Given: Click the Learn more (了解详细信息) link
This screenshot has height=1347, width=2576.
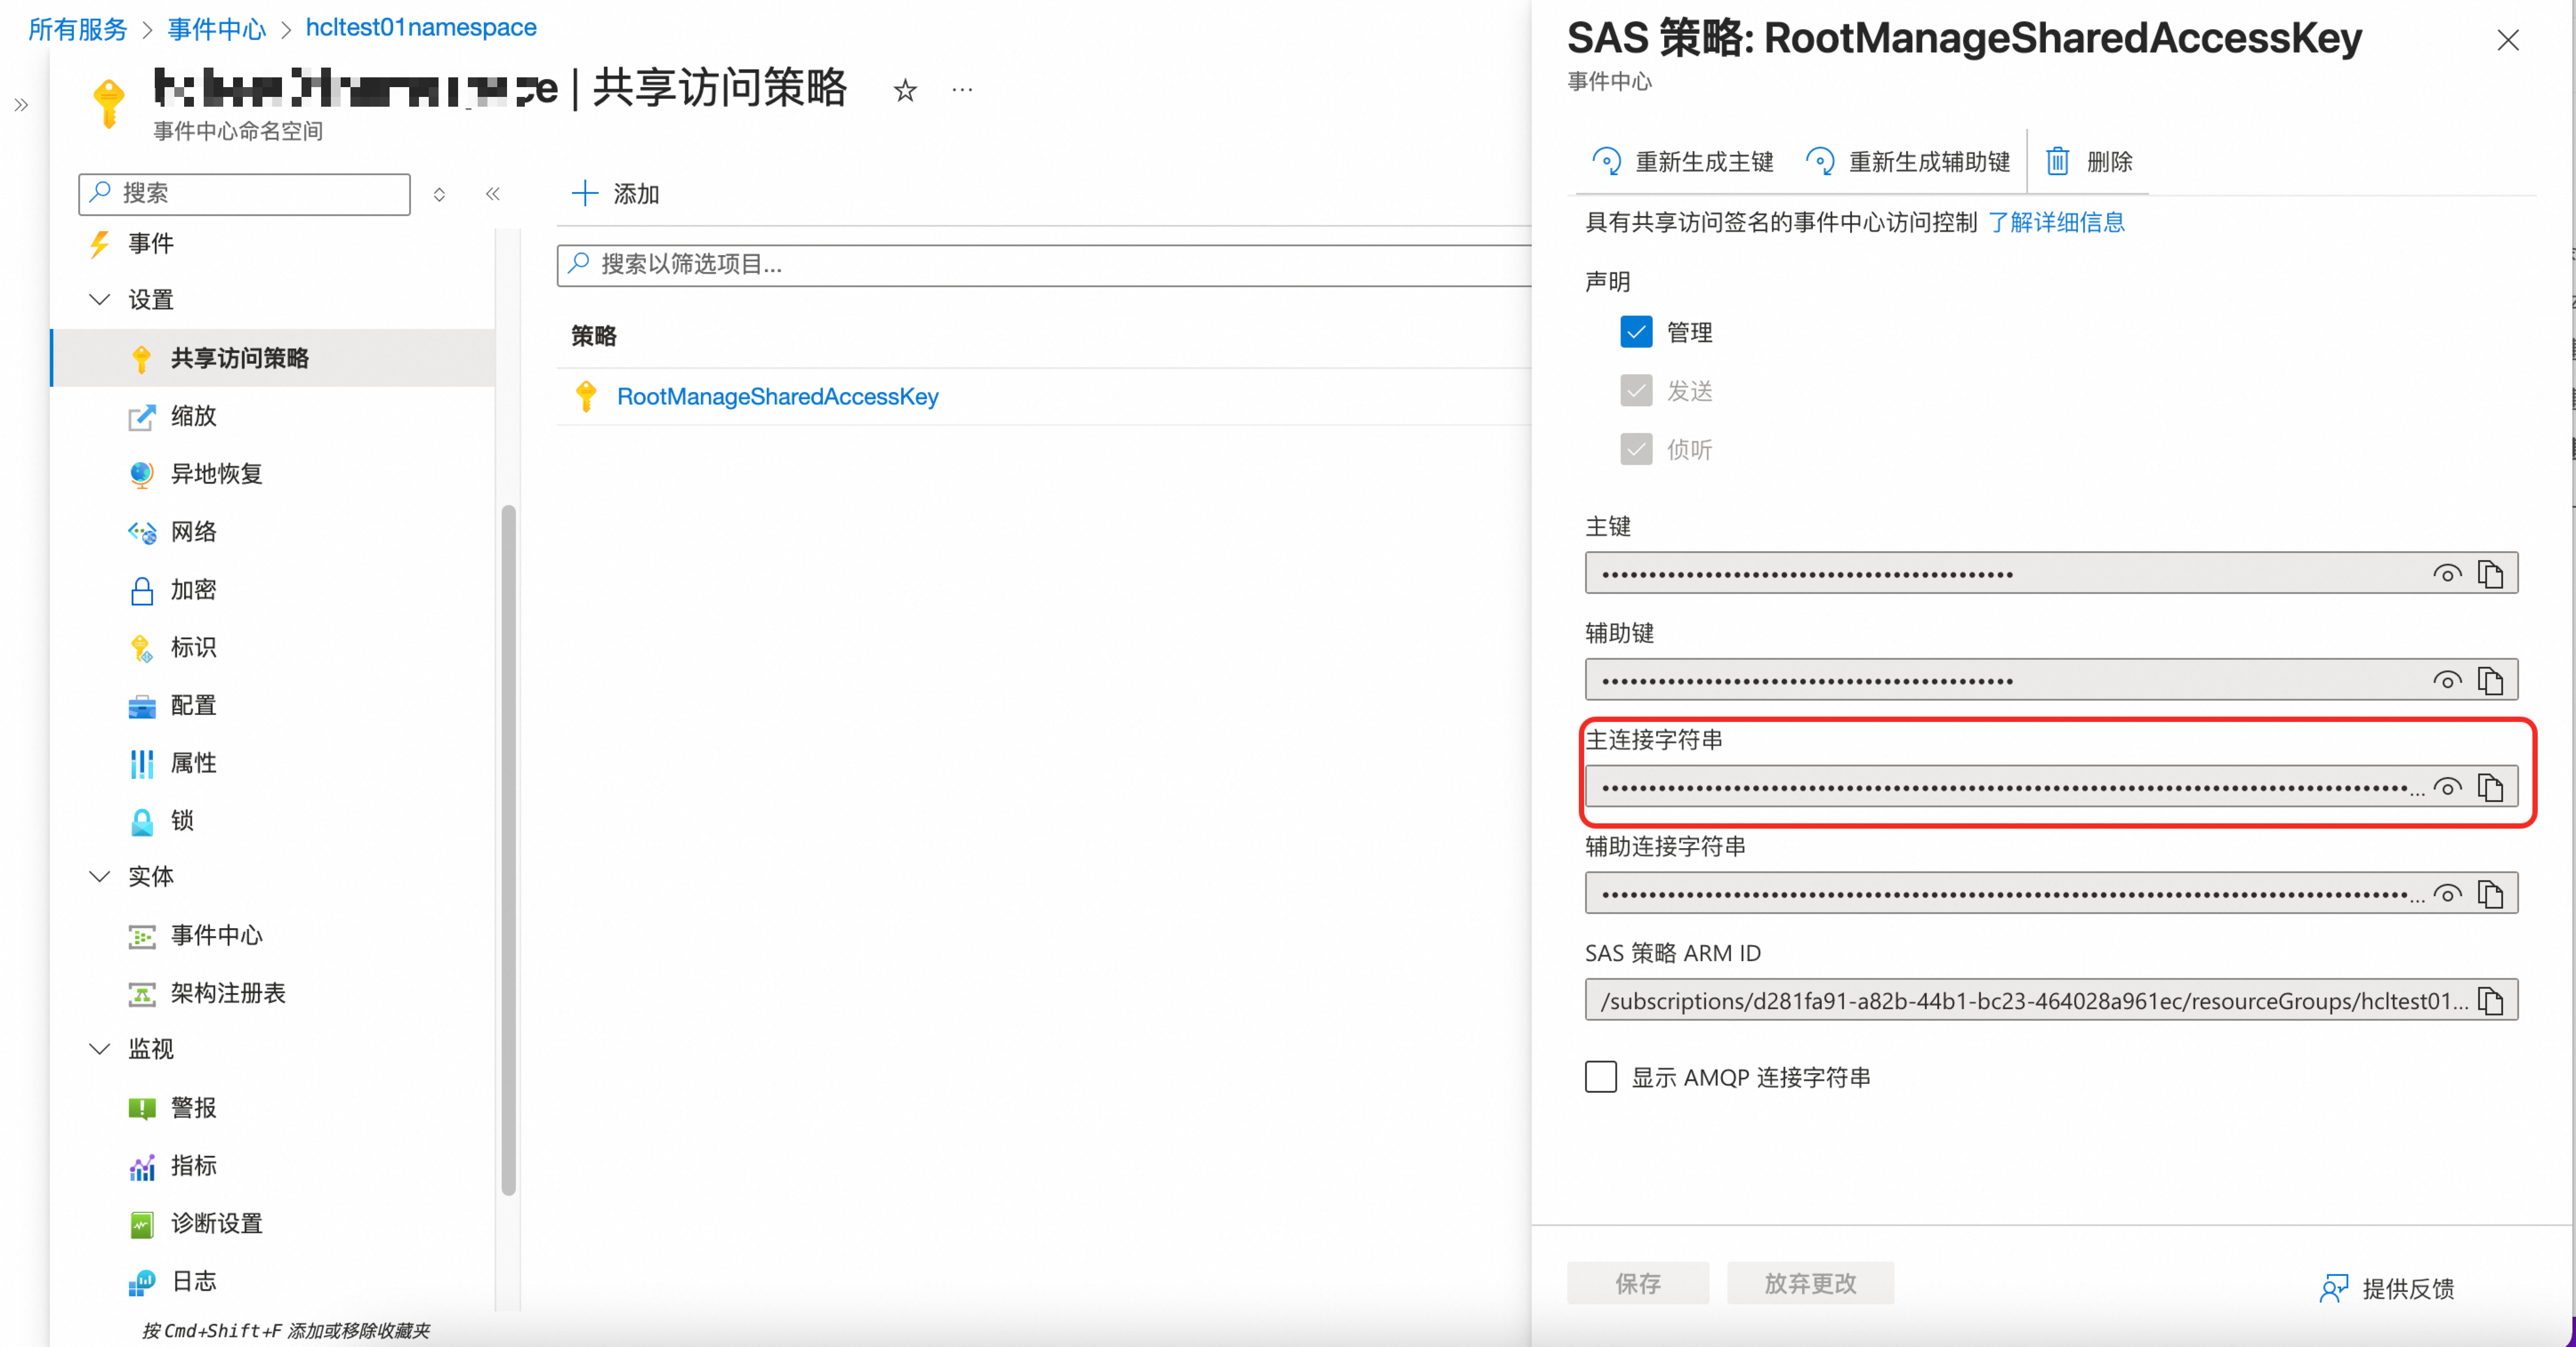Looking at the screenshot, I should (2056, 222).
